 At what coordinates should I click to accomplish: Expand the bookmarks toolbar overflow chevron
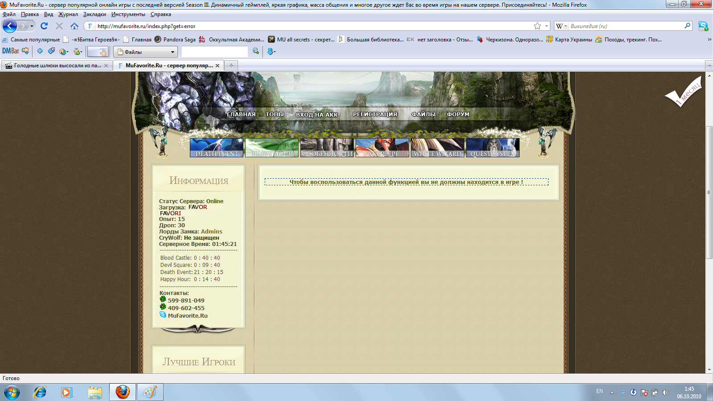[709, 39]
